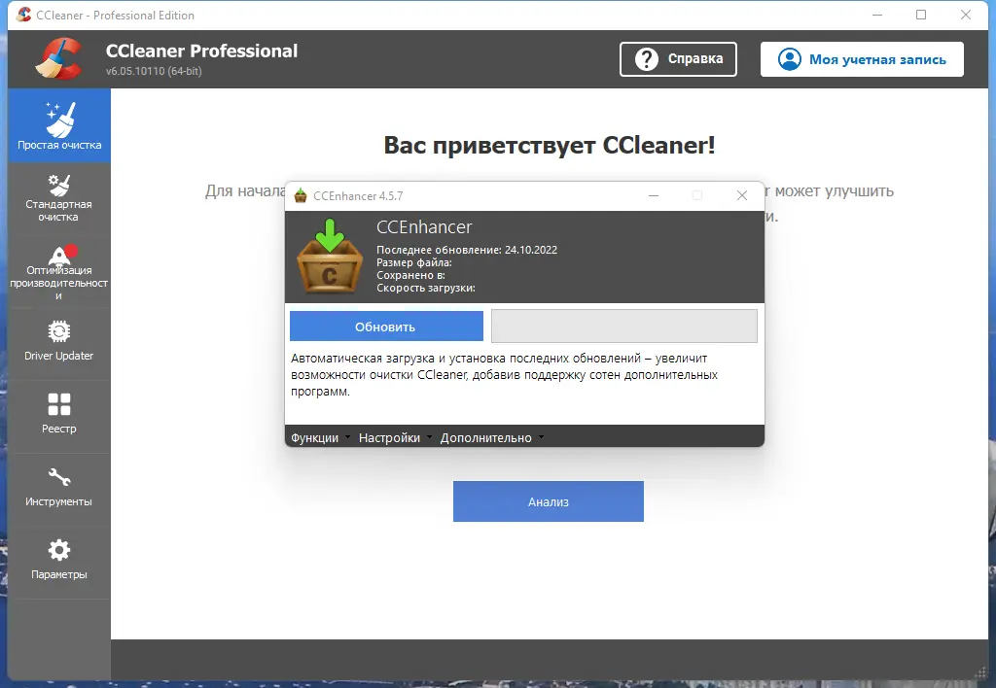This screenshot has height=688, width=996.
Task: Click the CCEnhancer crate logo
Action: 330,257
